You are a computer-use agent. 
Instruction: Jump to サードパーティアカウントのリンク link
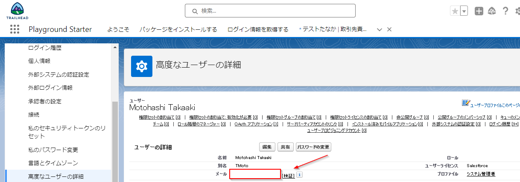coord(315,124)
